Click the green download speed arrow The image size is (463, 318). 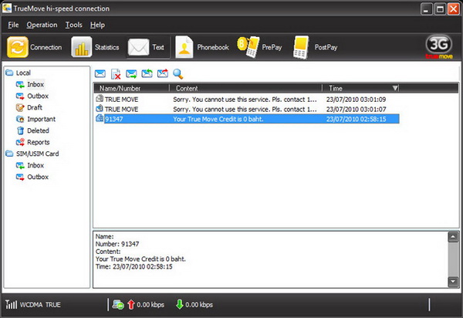click(x=179, y=304)
